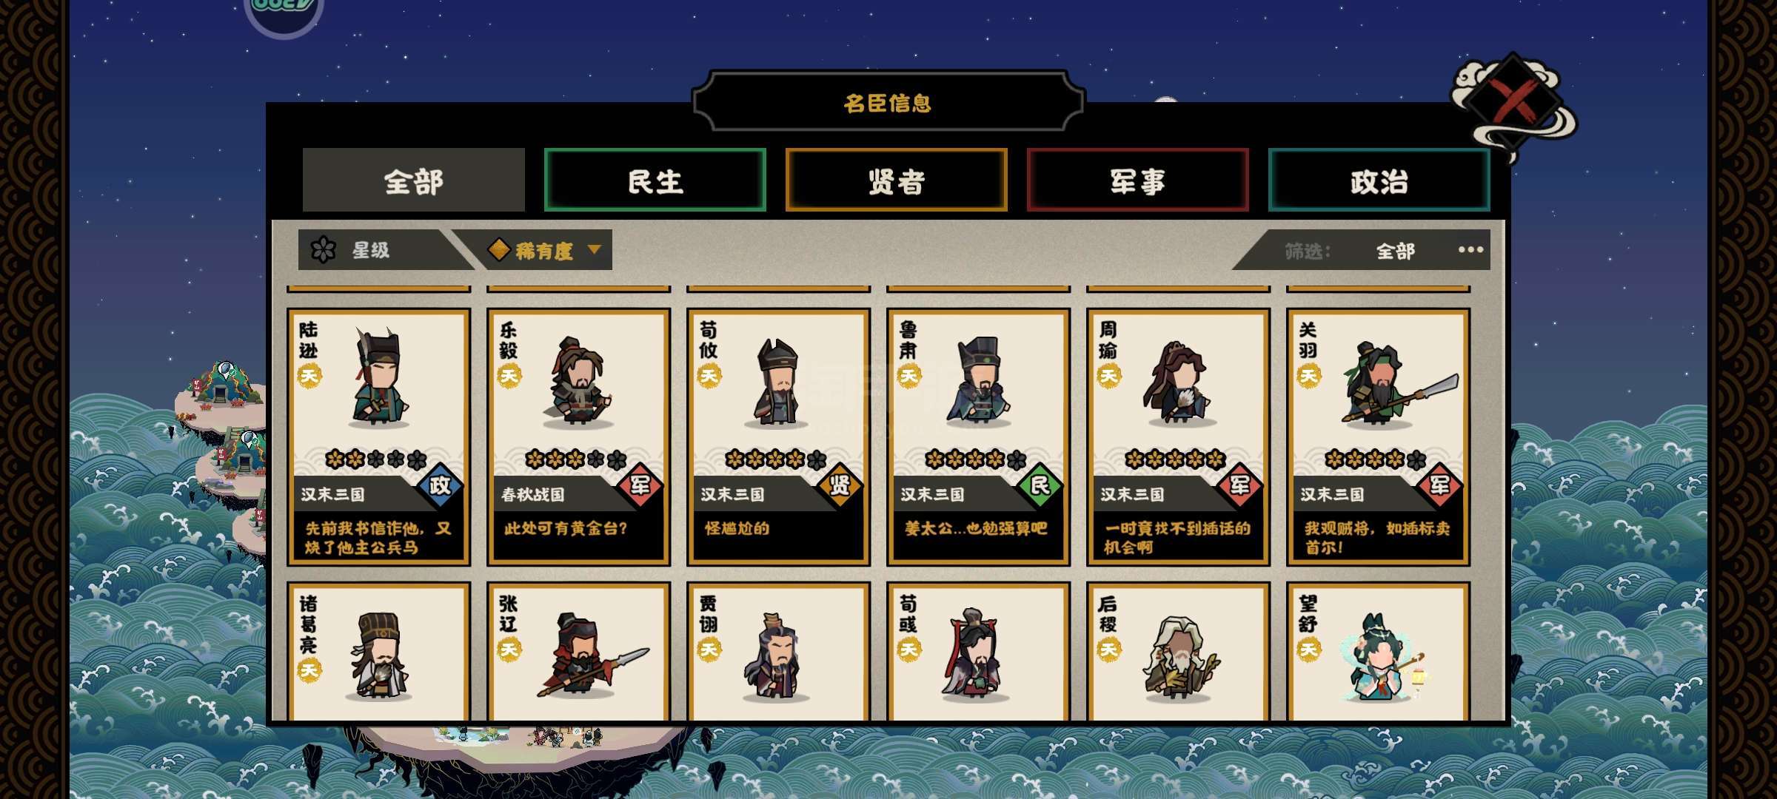This screenshot has width=1777, height=799.
Task: Click the 天 rarity badge on 关羽's card
Action: point(1308,375)
